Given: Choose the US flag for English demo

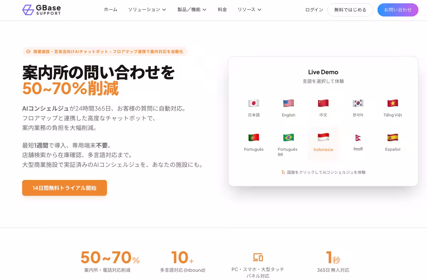Looking at the screenshot, I should pos(289,103).
